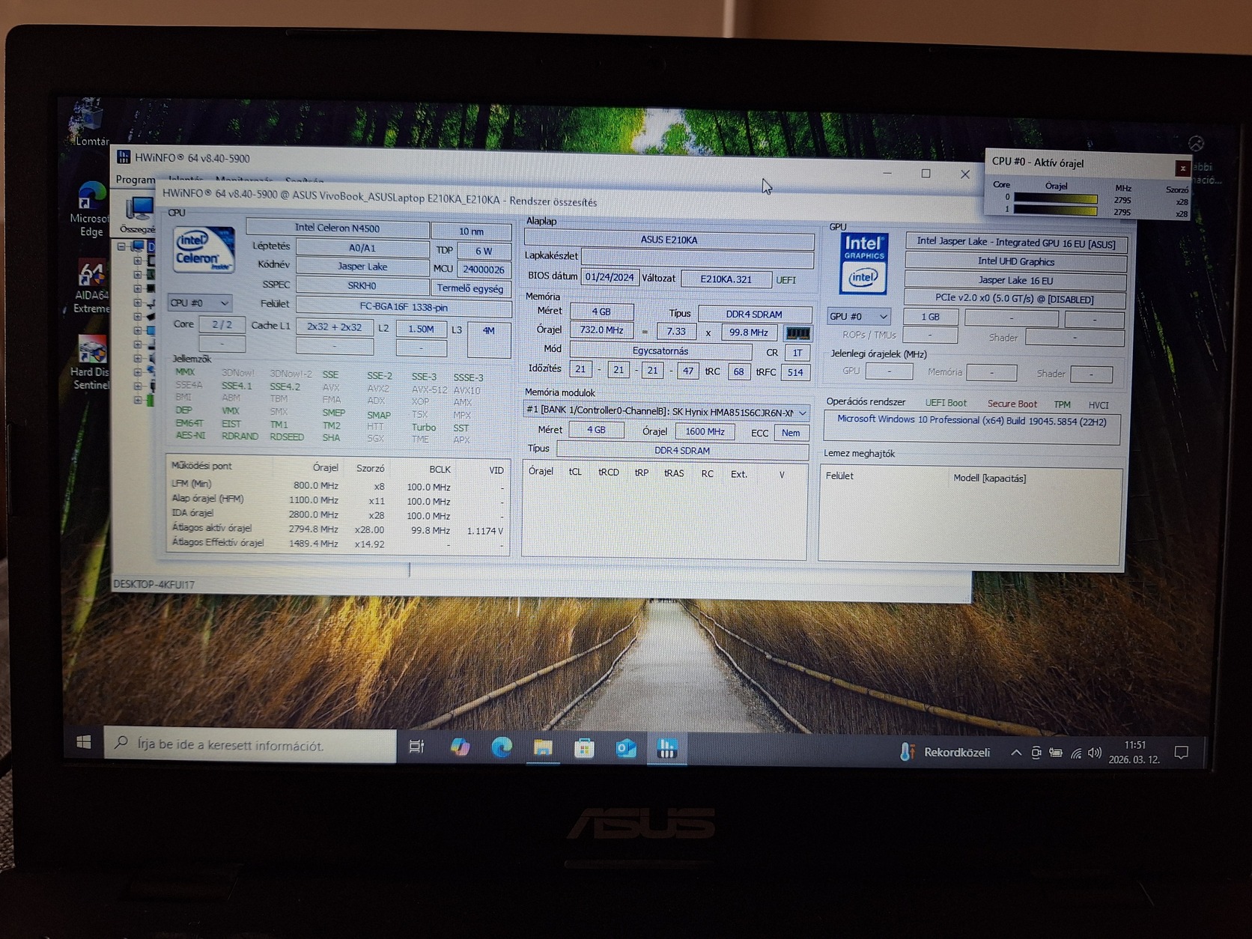Click the memory chip icon beside 99.8 MHz
The width and height of the screenshot is (1252, 939).
click(797, 332)
